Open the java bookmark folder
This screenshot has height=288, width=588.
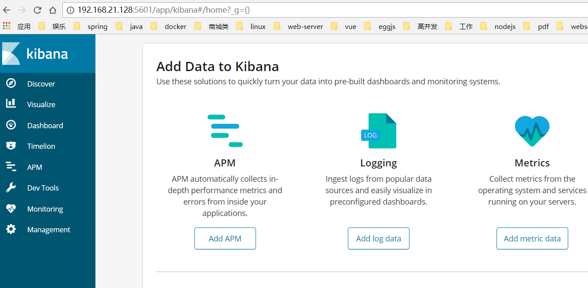[130, 26]
